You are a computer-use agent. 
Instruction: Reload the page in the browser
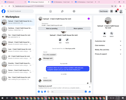pyautogui.click(x=9, y=6)
